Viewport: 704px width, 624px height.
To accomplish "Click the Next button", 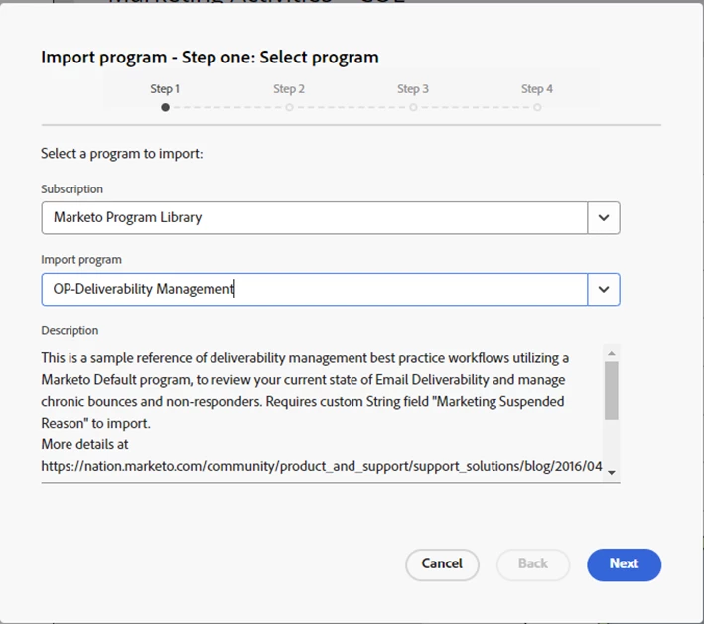I will pos(624,564).
